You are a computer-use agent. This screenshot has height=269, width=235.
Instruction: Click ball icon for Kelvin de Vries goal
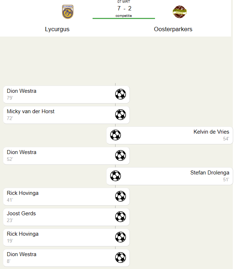116,135
